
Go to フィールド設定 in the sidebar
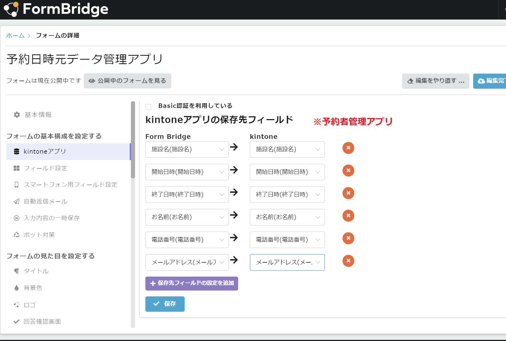tap(40, 168)
